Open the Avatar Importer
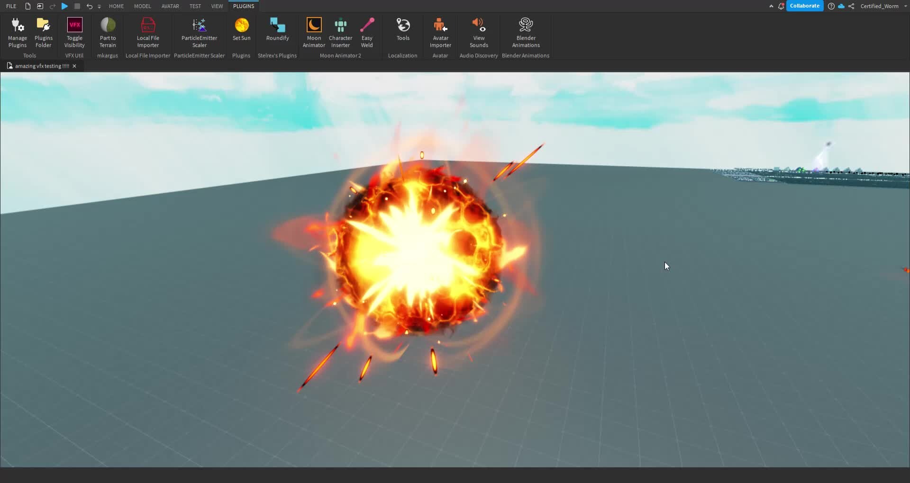The image size is (910, 483). (440, 32)
